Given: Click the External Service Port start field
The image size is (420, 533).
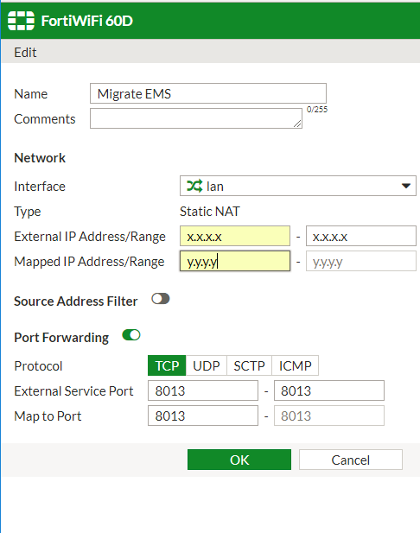Looking at the screenshot, I should pos(203,391).
